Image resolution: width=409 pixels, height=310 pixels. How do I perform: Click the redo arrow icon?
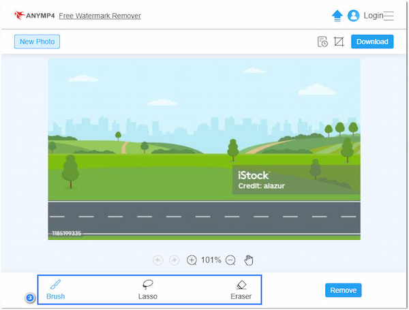pos(174,260)
